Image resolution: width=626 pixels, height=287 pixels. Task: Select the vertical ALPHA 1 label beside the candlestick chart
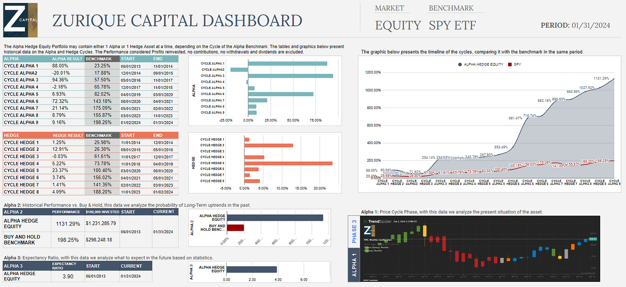pos(354,265)
